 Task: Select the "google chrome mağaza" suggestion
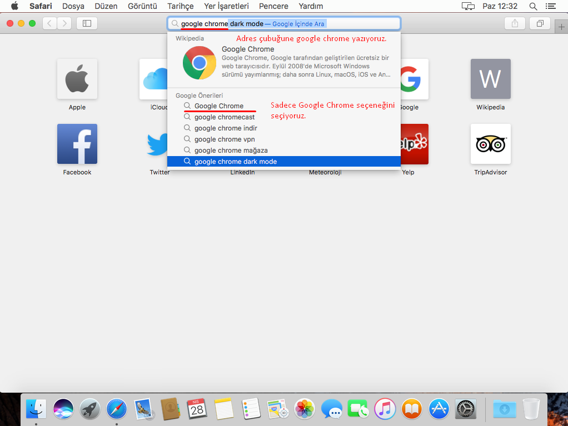tap(284, 150)
